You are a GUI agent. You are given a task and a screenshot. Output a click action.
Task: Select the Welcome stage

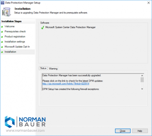pyautogui.click(x=9, y=27)
